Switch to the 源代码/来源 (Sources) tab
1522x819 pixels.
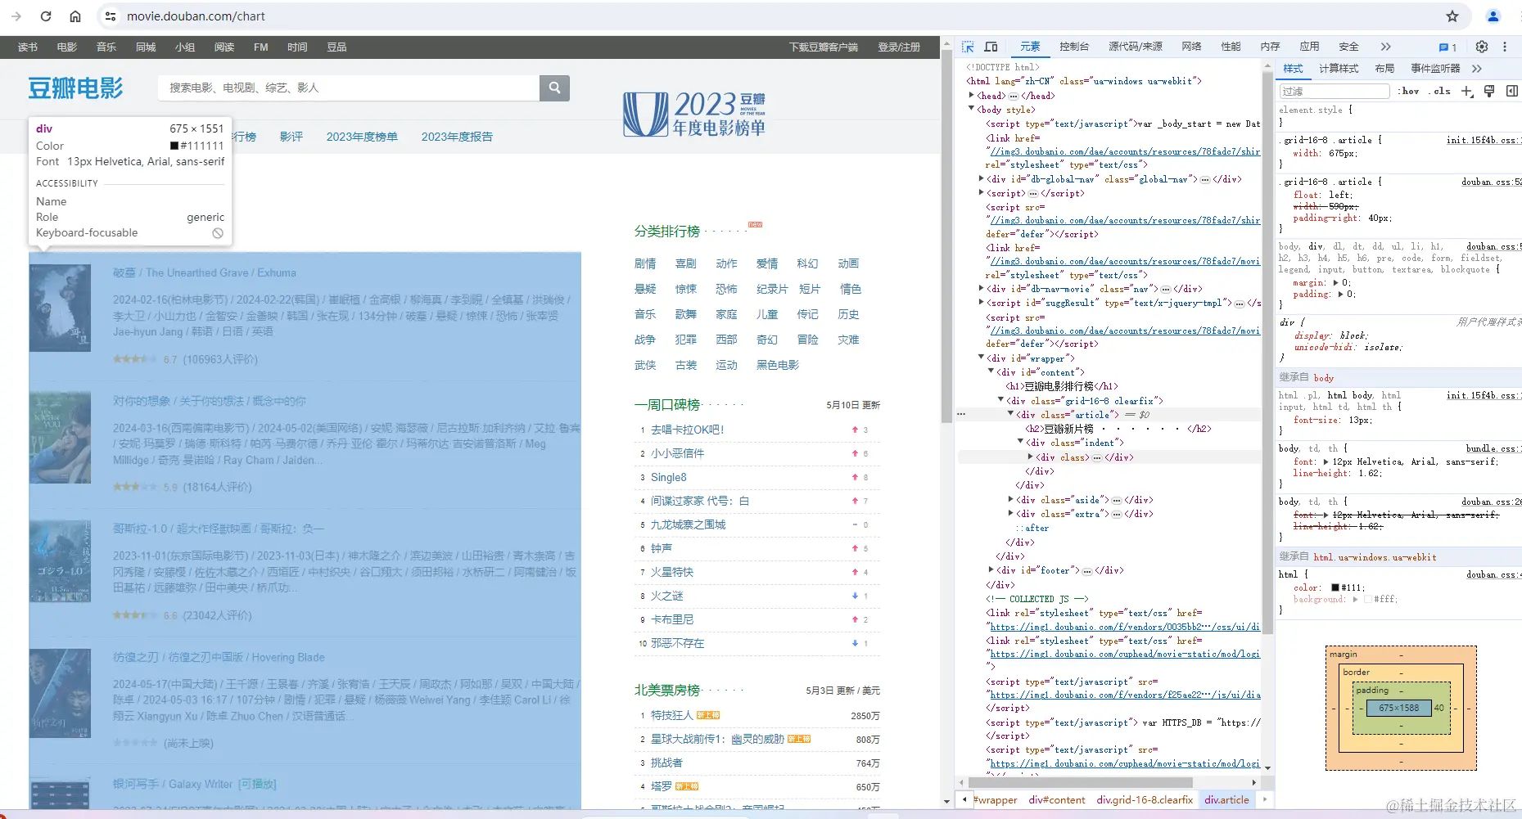click(1136, 47)
